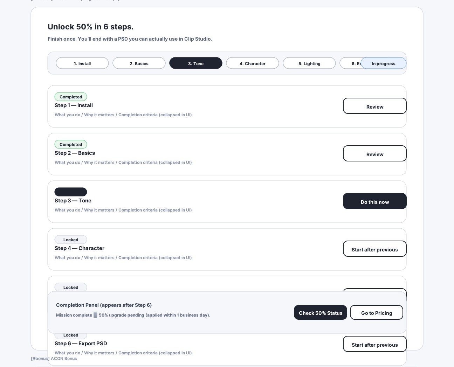Switch to the 2. Basics tab
Image resolution: width=454 pixels, height=367 pixels.
(x=139, y=63)
